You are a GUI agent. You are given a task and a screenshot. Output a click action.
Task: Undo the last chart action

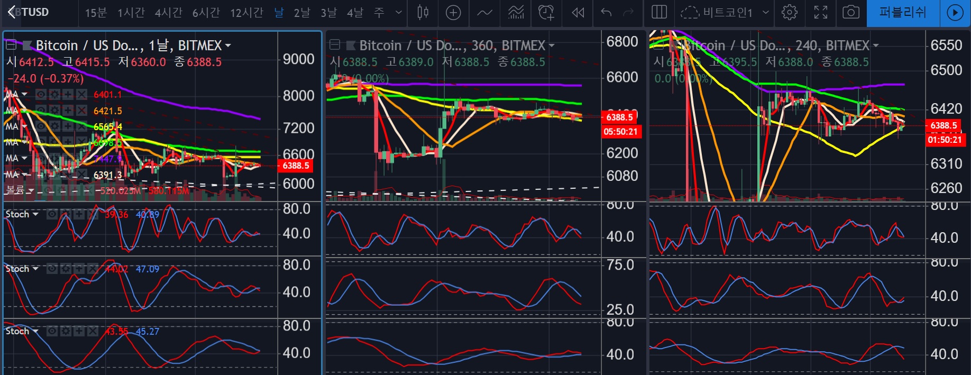(x=606, y=13)
